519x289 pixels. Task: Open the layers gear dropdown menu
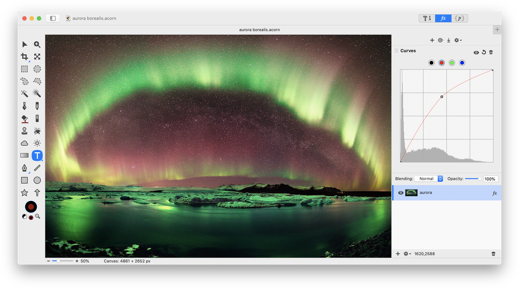407,254
